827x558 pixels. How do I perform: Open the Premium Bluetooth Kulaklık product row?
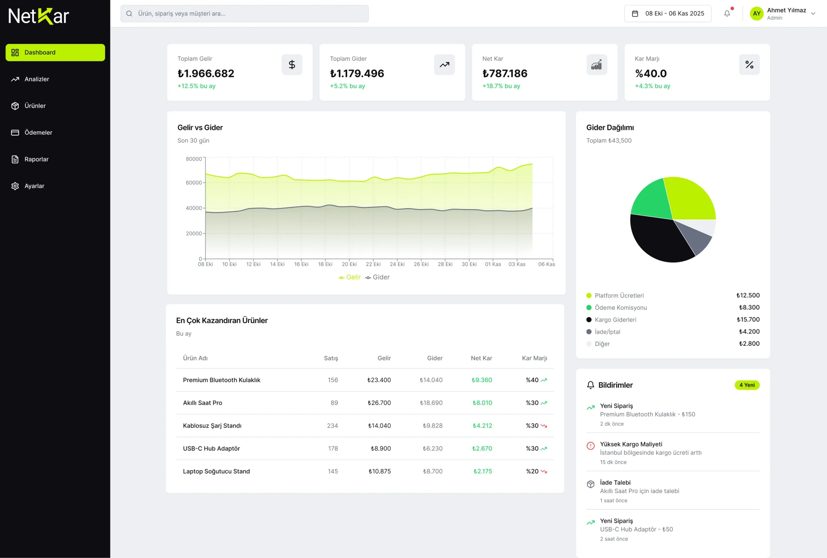(x=221, y=380)
